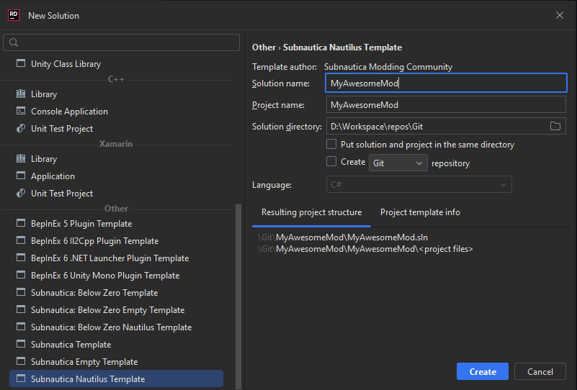Viewport: 577px width, 390px height.
Task: Select the C++ Library template icon
Action: [x=20, y=94]
